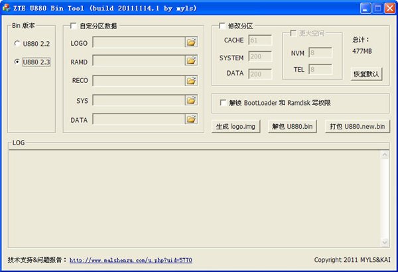Click the DATA partition size field
This screenshot has height=272, width=398.
point(260,74)
